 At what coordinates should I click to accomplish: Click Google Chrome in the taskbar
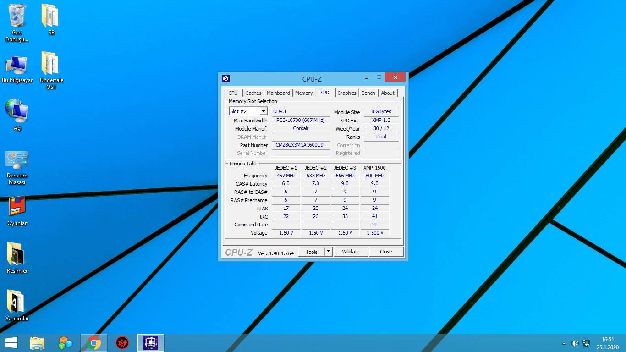94,343
